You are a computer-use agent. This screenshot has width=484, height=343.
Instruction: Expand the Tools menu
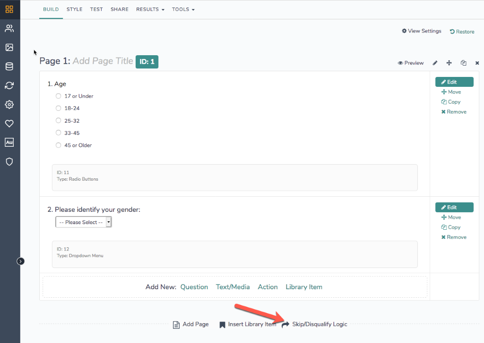click(x=183, y=9)
